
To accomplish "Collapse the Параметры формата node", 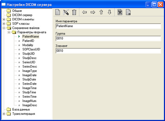I will (x=9, y=32).
